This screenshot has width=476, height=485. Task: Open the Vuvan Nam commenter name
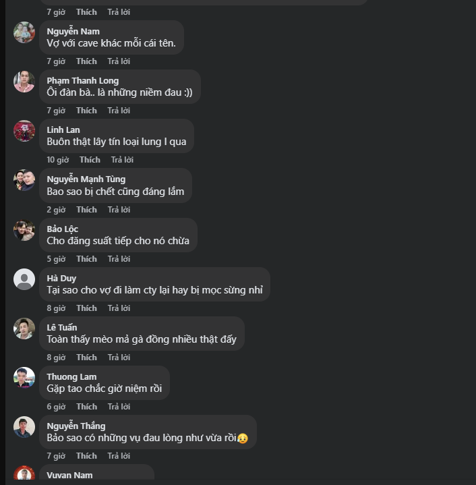click(x=69, y=476)
